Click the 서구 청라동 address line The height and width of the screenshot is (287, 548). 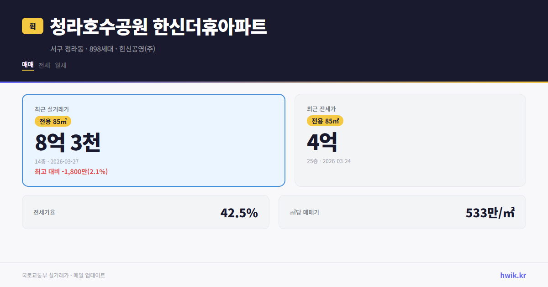[103, 48]
